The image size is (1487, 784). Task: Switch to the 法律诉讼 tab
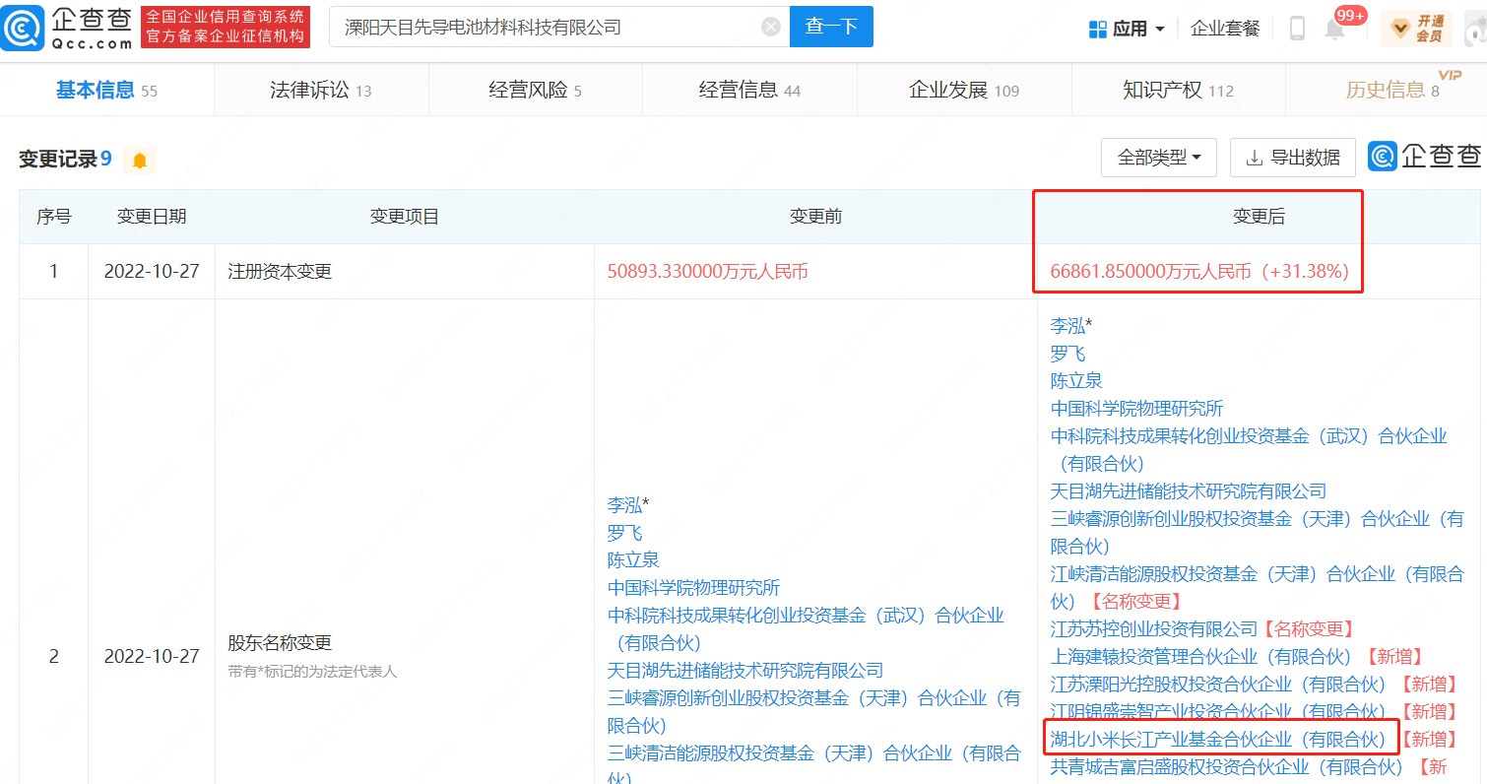coord(321,91)
